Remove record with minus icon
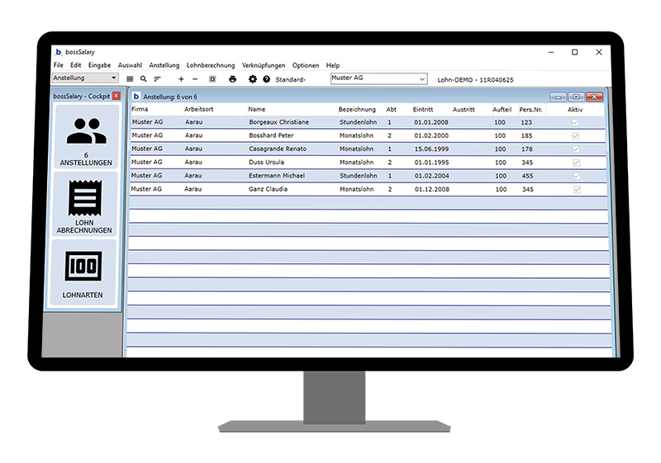The image size is (661, 463). pyautogui.click(x=195, y=78)
